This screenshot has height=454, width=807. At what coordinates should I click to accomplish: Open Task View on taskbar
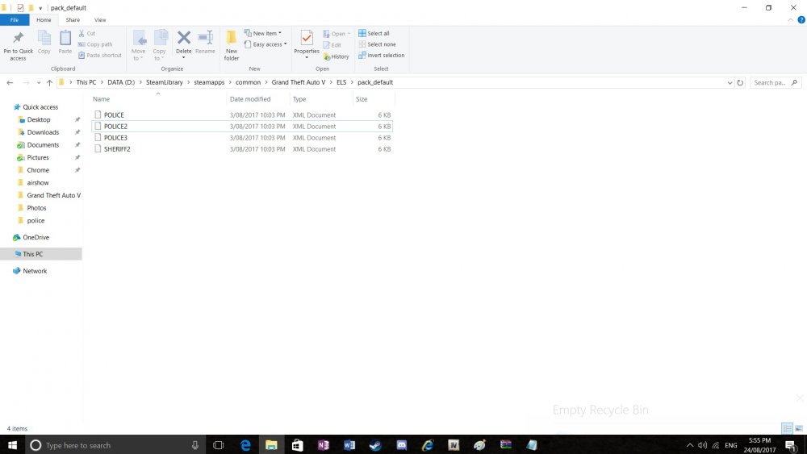(218, 445)
